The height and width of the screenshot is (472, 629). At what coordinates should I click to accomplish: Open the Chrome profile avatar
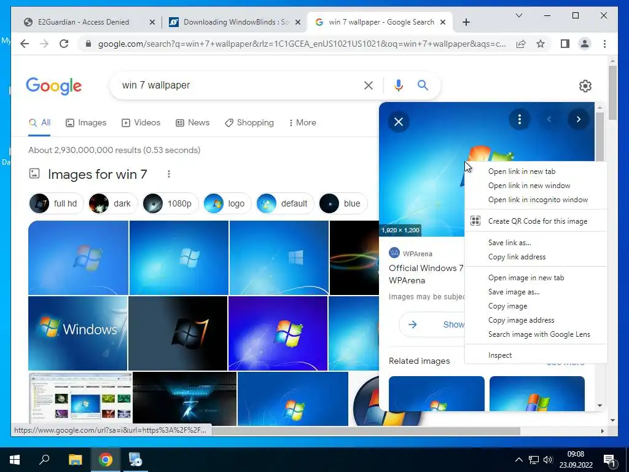[x=585, y=44]
